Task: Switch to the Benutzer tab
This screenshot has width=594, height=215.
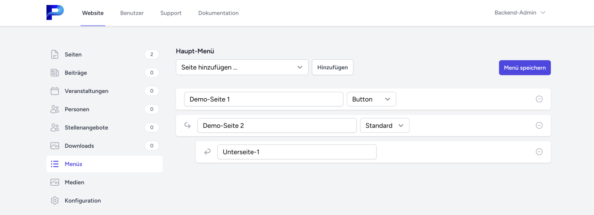Action: [132, 13]
